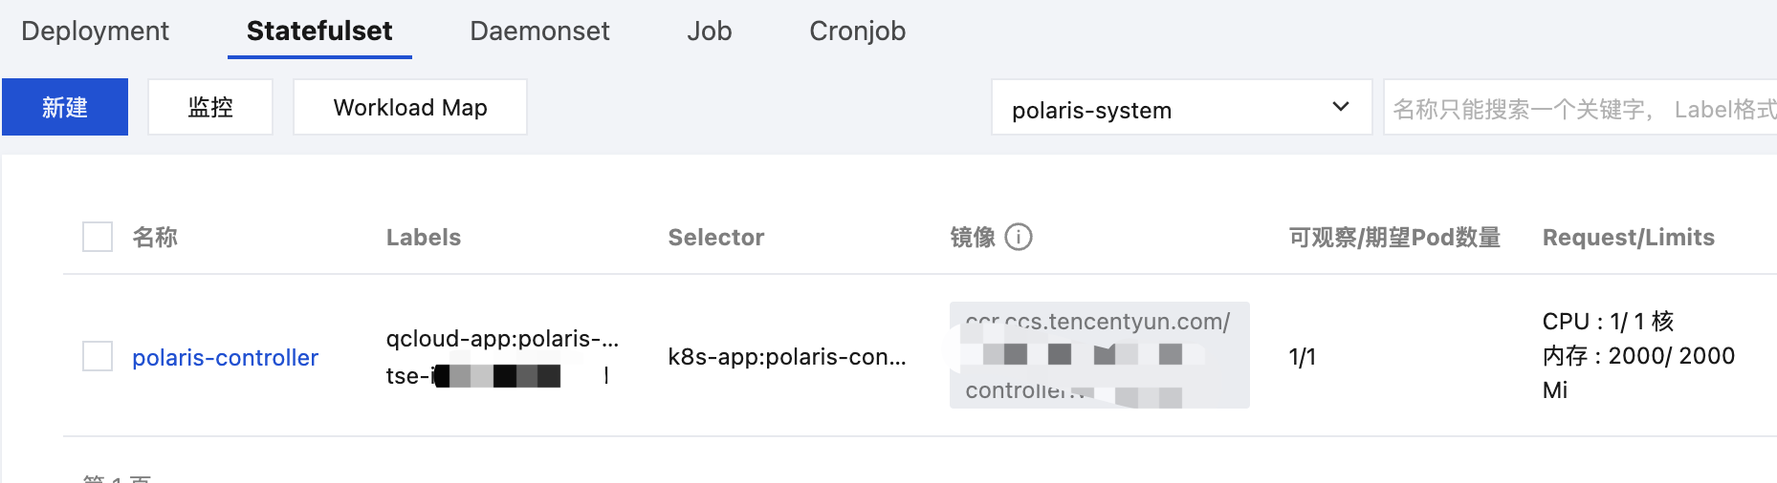
Task: Select the Statefulset tab
Action: pyautogui.click(x=319, y=31)
